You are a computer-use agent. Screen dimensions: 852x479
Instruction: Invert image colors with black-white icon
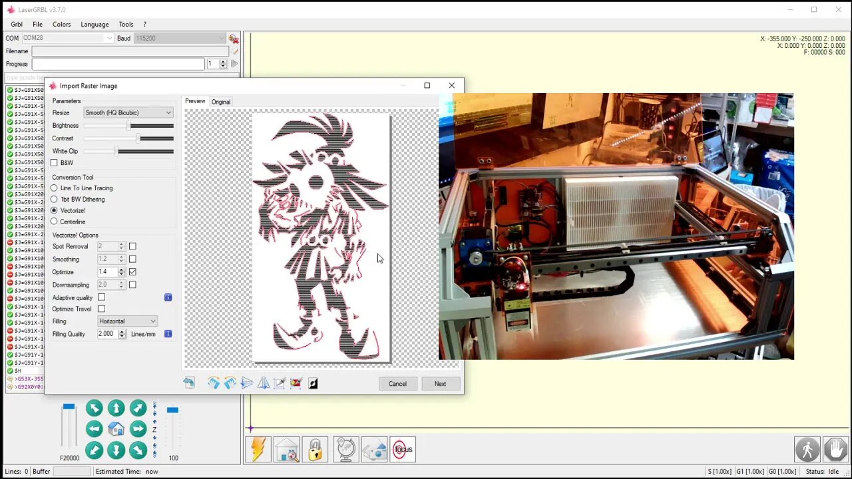pyautogui.click(x=313, y=383)
